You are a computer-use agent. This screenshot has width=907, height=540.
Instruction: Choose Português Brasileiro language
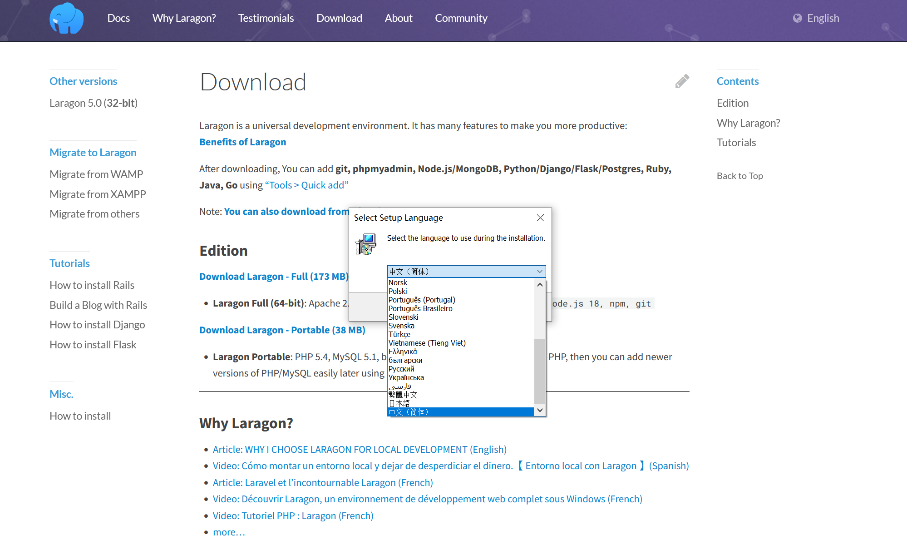pyautogui.click(x=461, y=308)
